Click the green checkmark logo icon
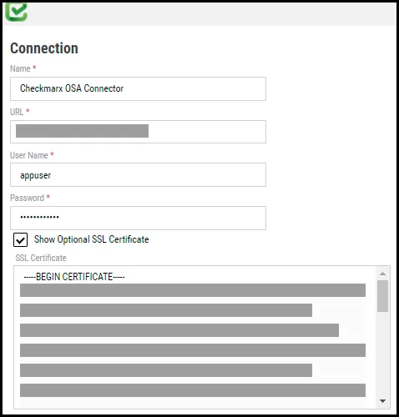Screen dimensions: 399x417 coord(17,12)
